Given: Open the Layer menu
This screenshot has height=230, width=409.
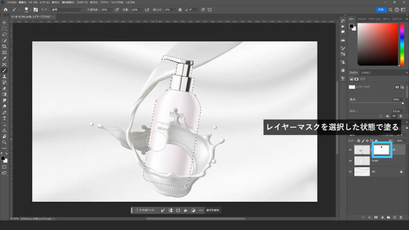Looking at the screenshot, I should click(44, 3).
